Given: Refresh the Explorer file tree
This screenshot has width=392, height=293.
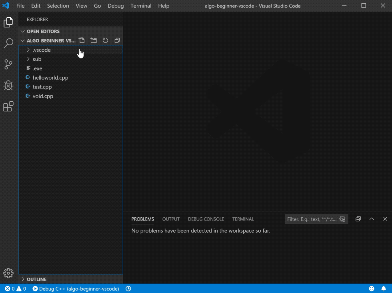Looking at the screenshot, I should click(x=105, y=40).
